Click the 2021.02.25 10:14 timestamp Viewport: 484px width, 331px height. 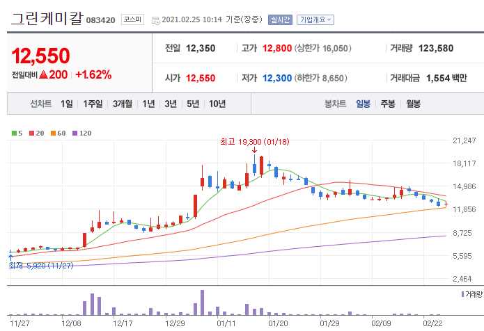tap(192, 19)
